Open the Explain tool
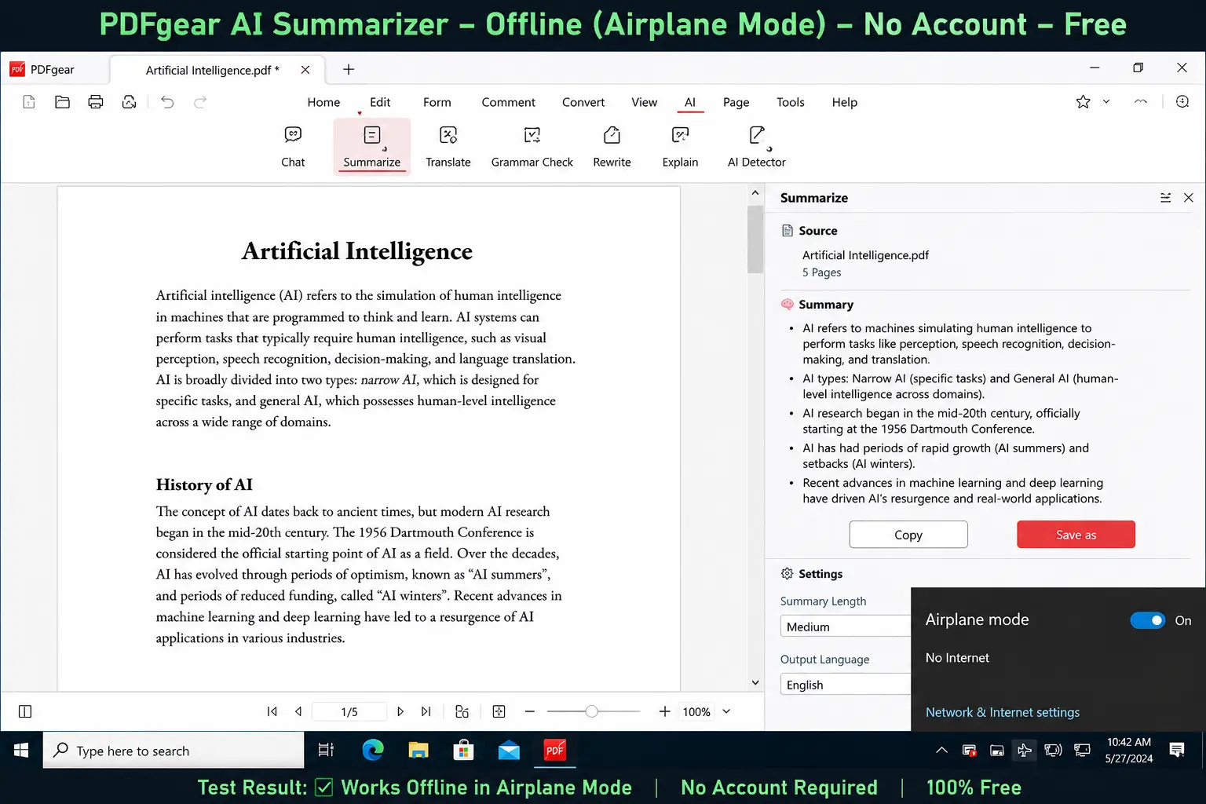This screenshot has width=1206, height=804. click(680, 147)
